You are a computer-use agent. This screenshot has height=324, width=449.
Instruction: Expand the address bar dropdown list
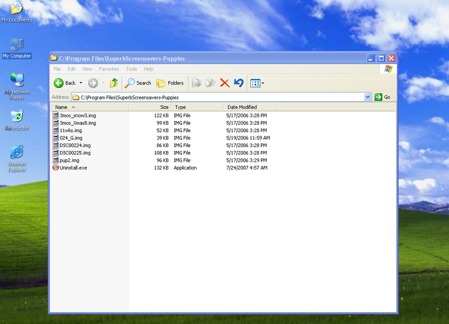(x=368, y=97)
